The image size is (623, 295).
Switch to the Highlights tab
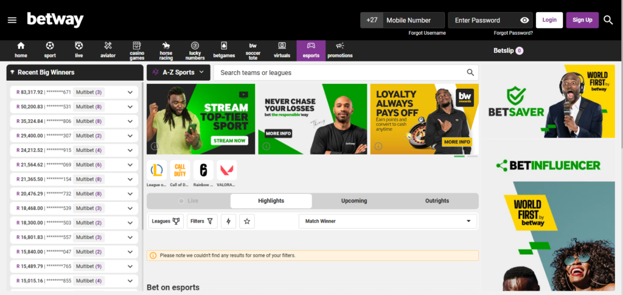click(271, 201)
